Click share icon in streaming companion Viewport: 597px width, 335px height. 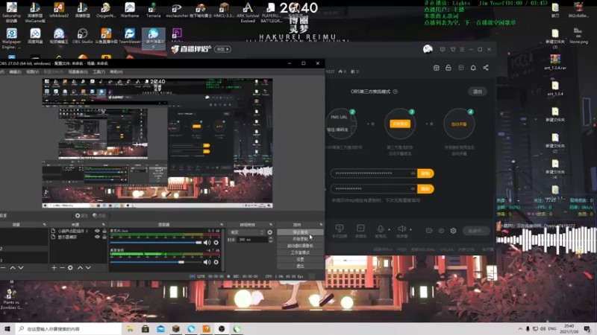tap(486, 68)
